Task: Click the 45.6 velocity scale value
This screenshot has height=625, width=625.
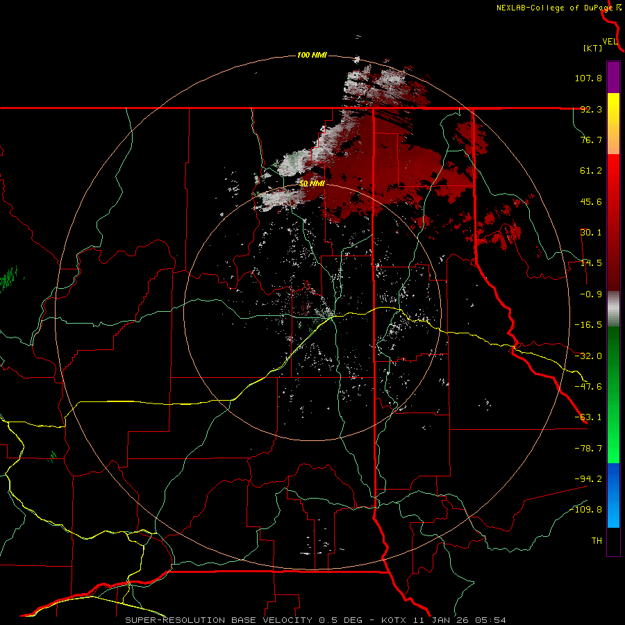Action: tap(591, 201)
